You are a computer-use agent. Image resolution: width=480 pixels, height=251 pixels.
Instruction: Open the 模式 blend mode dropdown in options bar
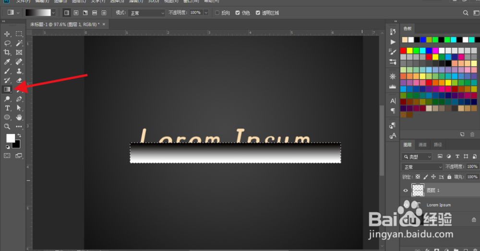(146, 13)
